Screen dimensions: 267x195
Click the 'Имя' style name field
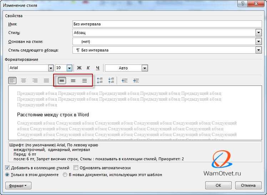pyautogui.click(x=167, y=24)
